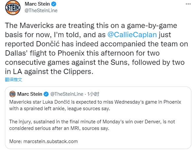Click the word Clippers ending main tweet

[x=77, y=72]
